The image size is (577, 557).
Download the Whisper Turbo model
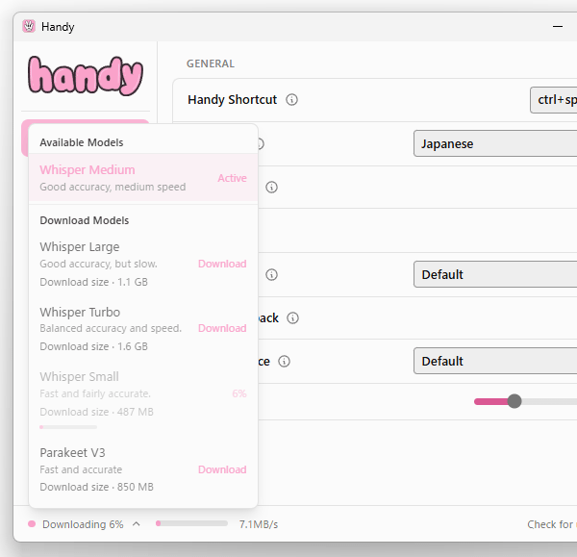[222, 328]
